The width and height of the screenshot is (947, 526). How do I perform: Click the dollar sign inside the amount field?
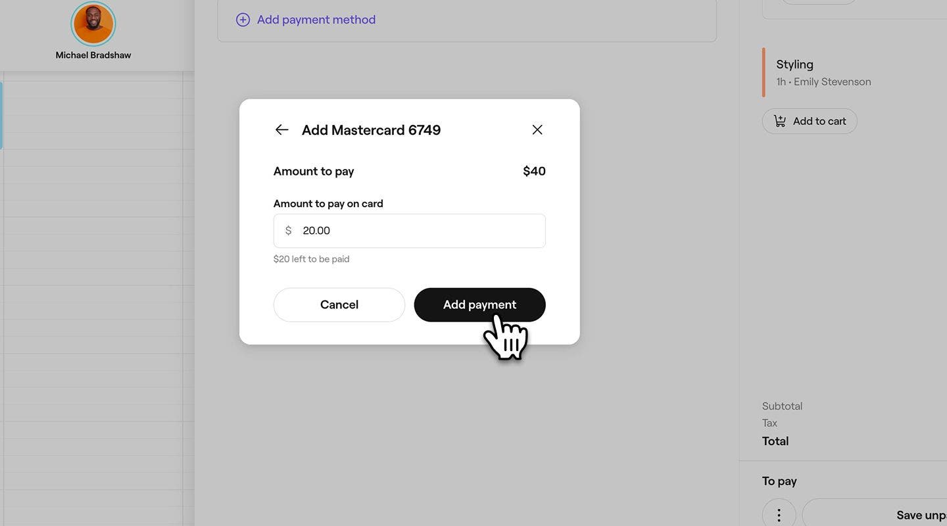(x=288, y=229)
